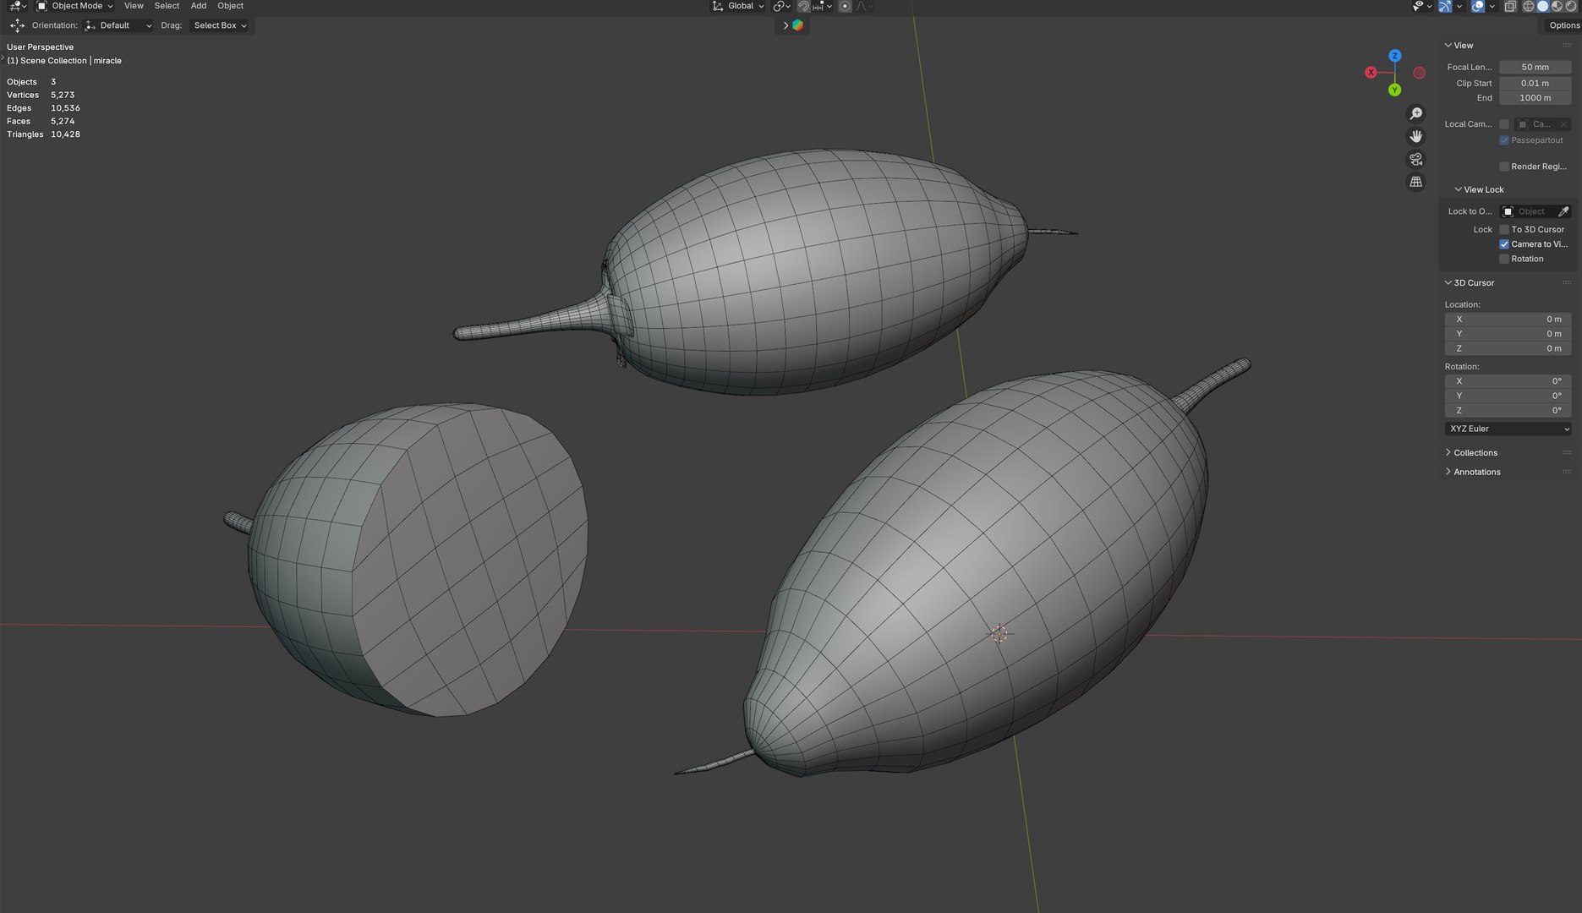Select wireframe shading mode icon
The width and height of the screenshot is (1582, 913).
[1529, 6]
